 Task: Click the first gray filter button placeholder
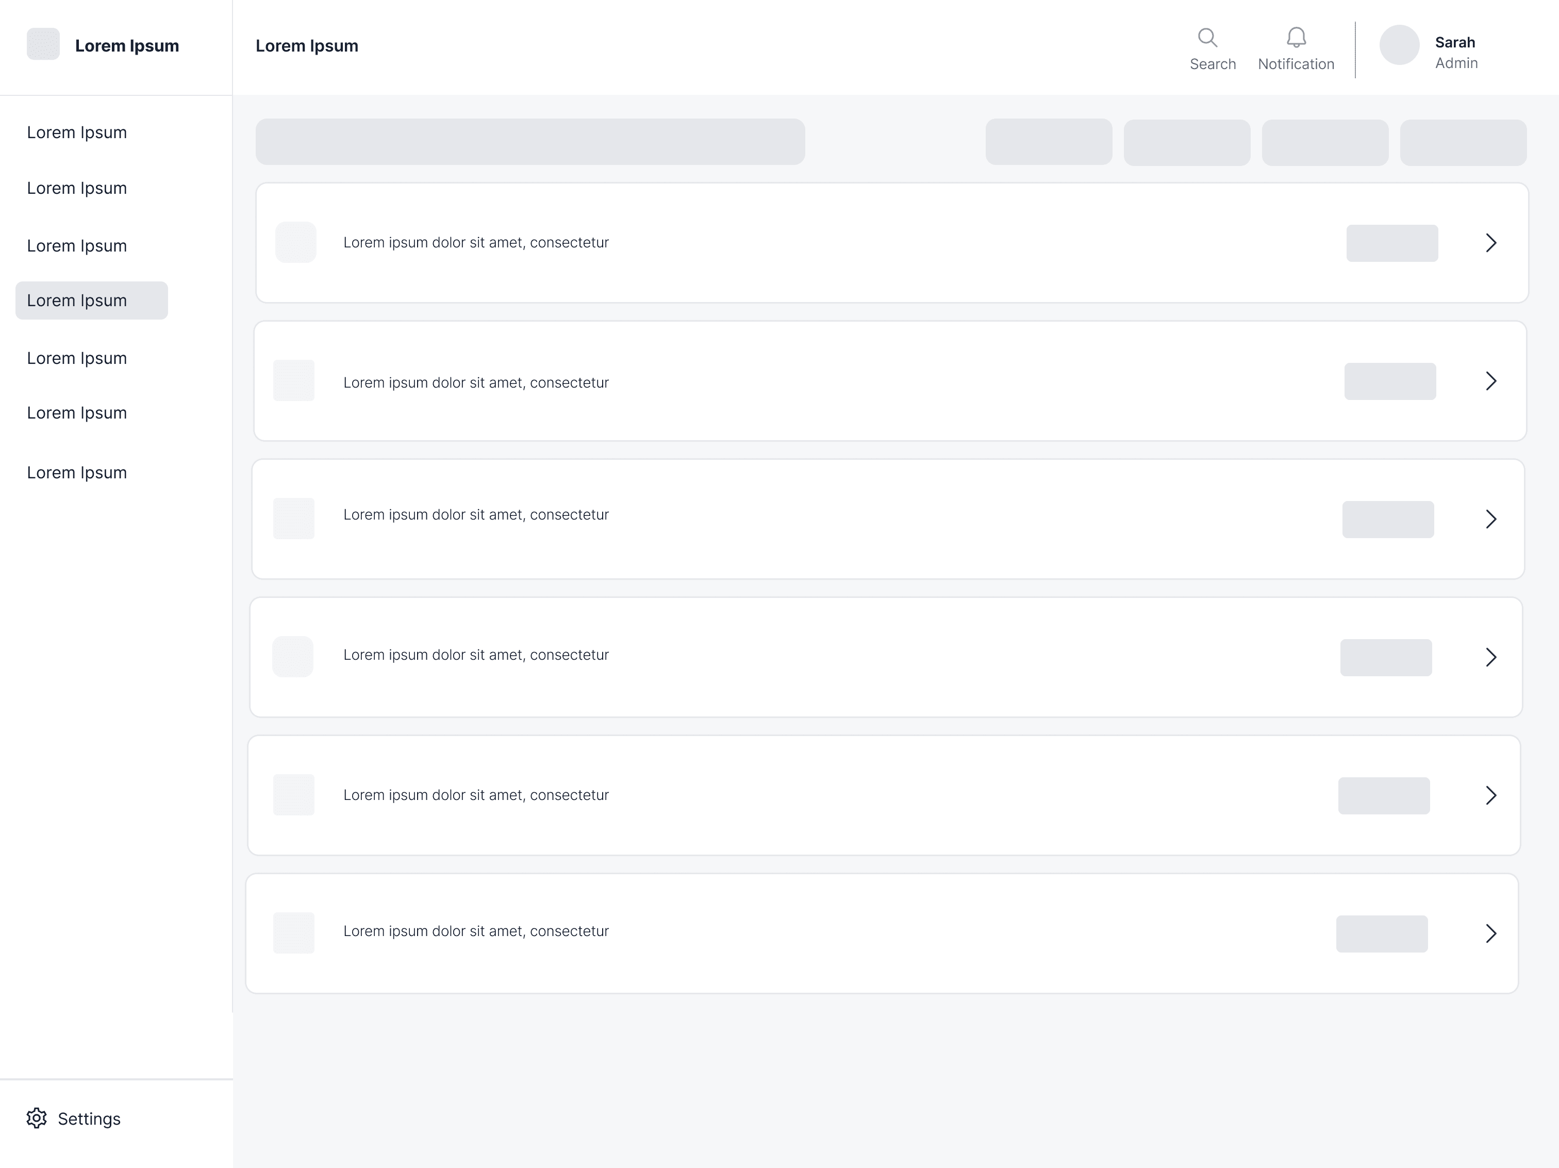[x=1049, y=142]
